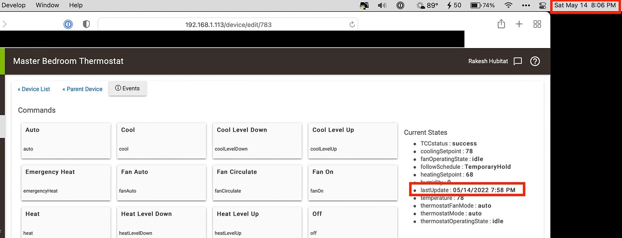Screen dimensions: 622x238
Task: Click the reload page icon
Action: [x=352, y=24]
